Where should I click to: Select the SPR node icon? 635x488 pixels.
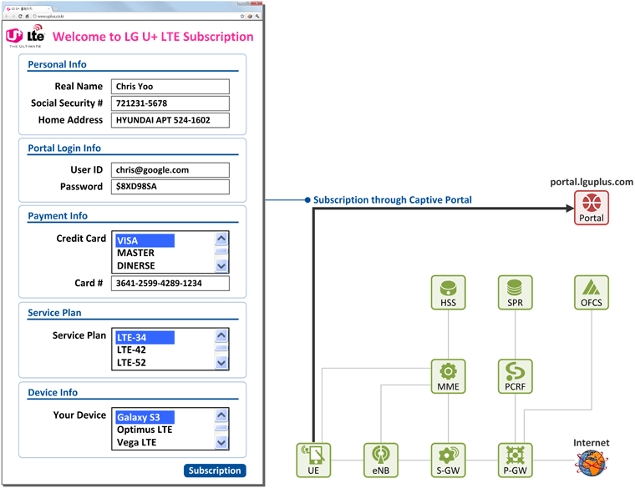tap(516, 293)
